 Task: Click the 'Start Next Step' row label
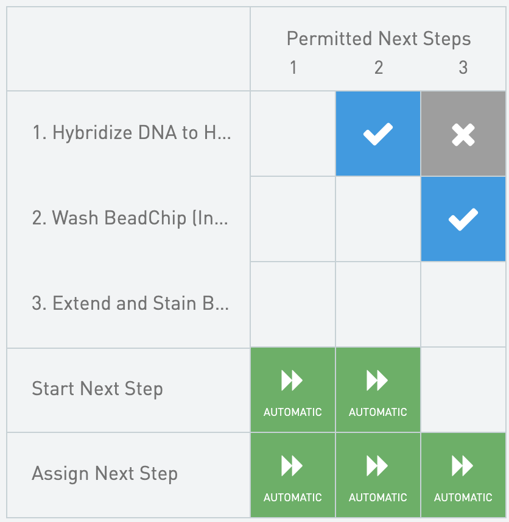click(x=97, y=389)
